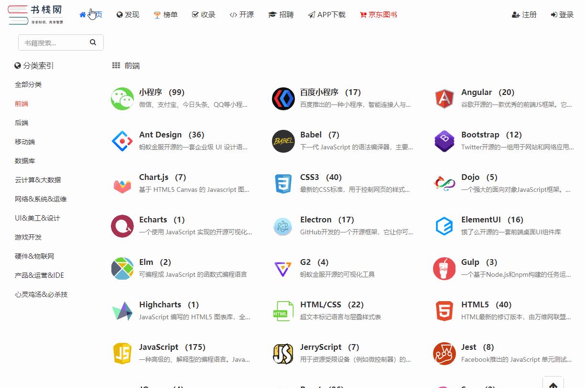Select the Angular framework icon

tap(444, 98)
